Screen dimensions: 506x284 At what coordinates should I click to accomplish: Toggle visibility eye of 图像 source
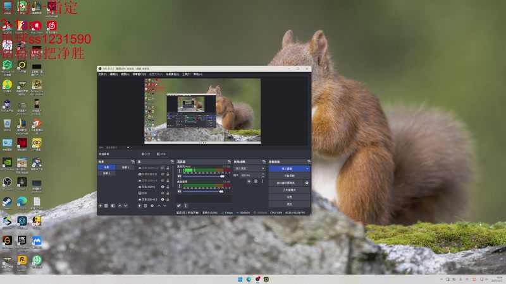[163, 193]
